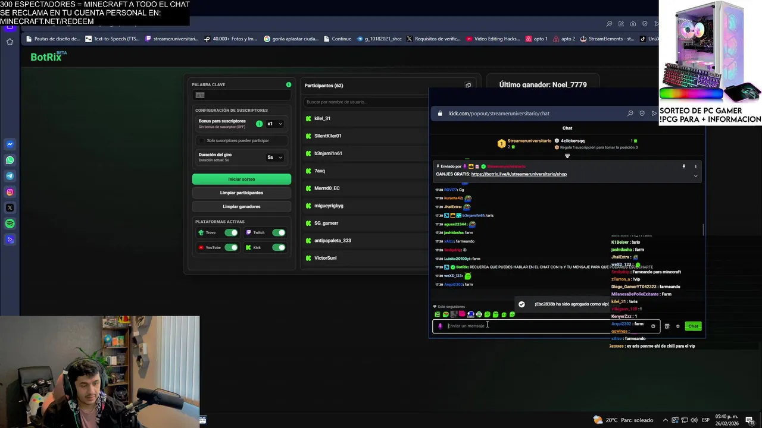762x428 pixels.
Task: Open the Video Editing Hacks bookmark
Action: (494, 39)
